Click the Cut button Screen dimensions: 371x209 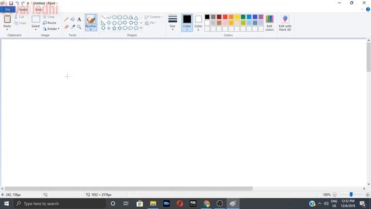pos(19,17)
